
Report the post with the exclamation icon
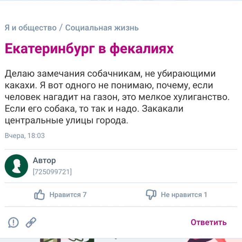(13, 222)
